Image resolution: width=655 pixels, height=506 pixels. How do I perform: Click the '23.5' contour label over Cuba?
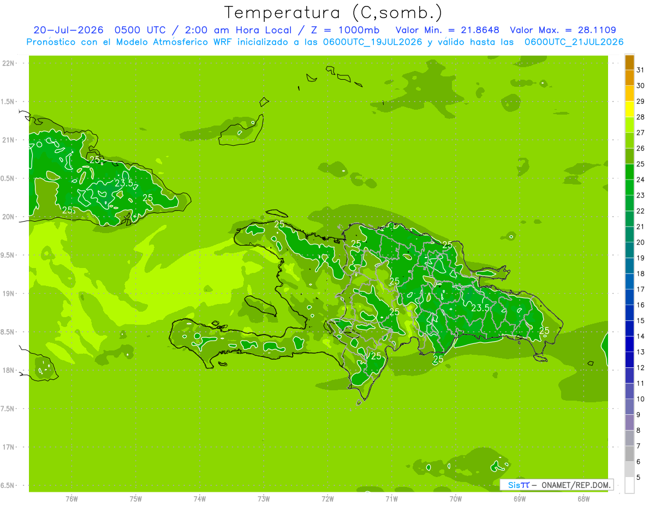124,183
